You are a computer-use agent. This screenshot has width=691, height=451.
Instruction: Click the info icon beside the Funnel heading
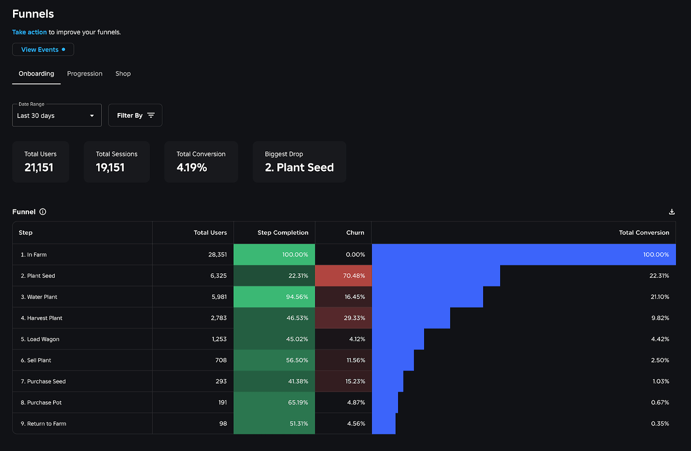43,211
